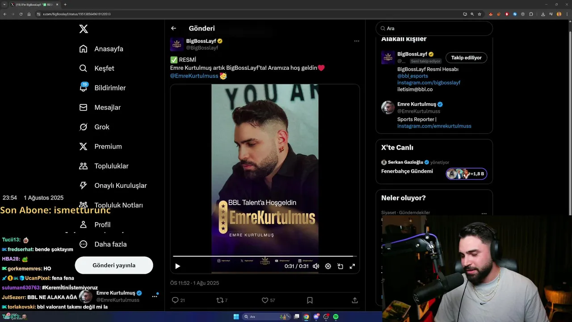The width and height of the screenshot is (572, 322).
Task: Open Task View on taskbar
Action: [x=296, y=317]
